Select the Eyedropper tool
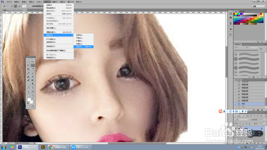Viewport: 267px width, 150px height. click(x=33, y=69)
